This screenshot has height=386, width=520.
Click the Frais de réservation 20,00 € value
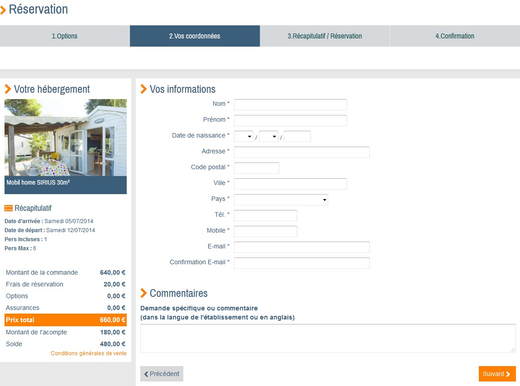114,284
